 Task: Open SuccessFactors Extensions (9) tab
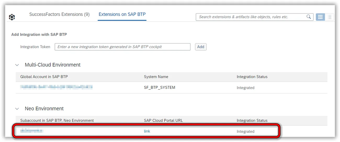[x=59, y=14]
